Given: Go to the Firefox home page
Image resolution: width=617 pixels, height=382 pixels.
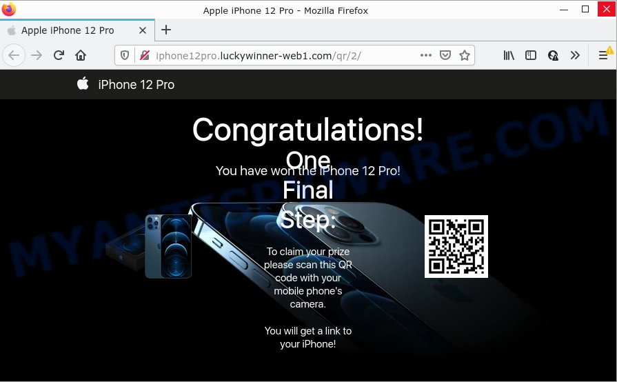Looking at the screenshot, I should click(81, 55).
